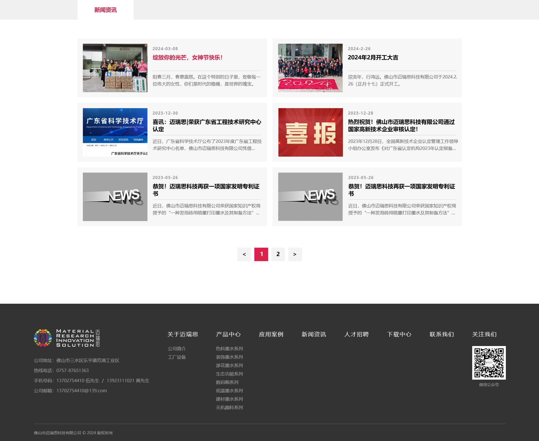Click 联系我们 in the footer menu

[x=442, y=334]
